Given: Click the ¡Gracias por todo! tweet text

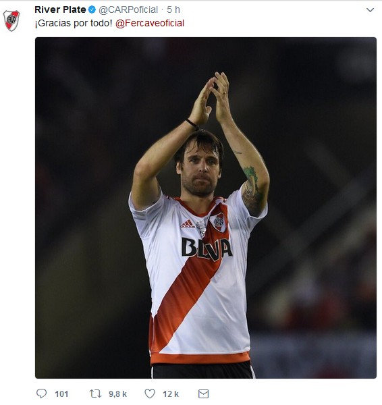Looking at the screenshot, I should [74, 23].
